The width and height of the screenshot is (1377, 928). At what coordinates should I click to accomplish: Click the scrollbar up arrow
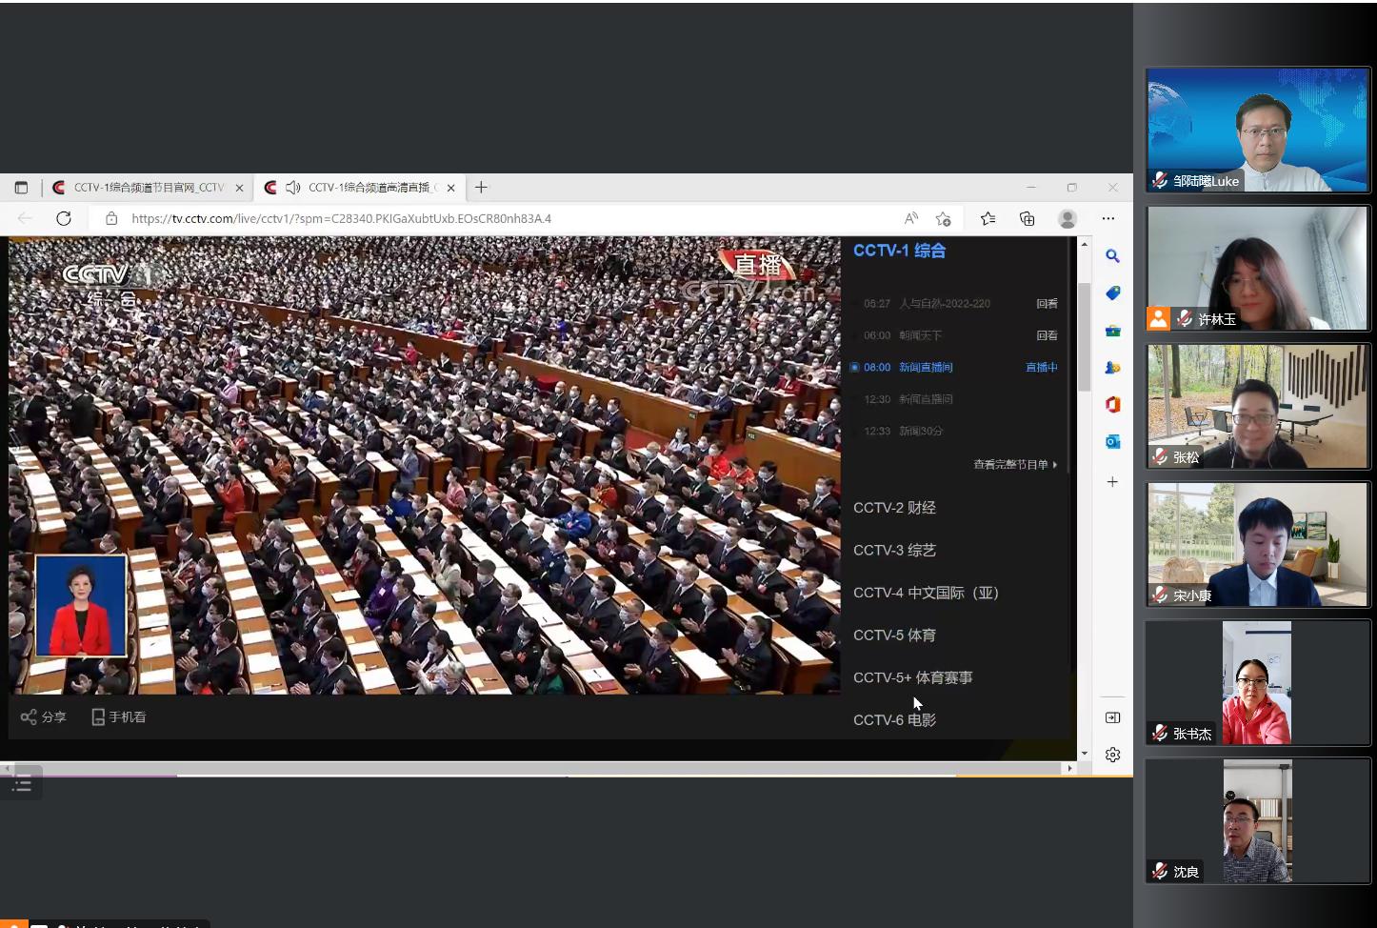pyautogui.click(x=1084, y=245)
